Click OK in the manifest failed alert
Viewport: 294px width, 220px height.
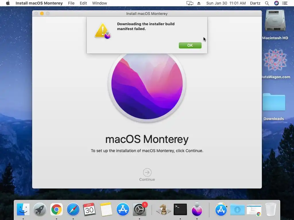tap(190, 45)
